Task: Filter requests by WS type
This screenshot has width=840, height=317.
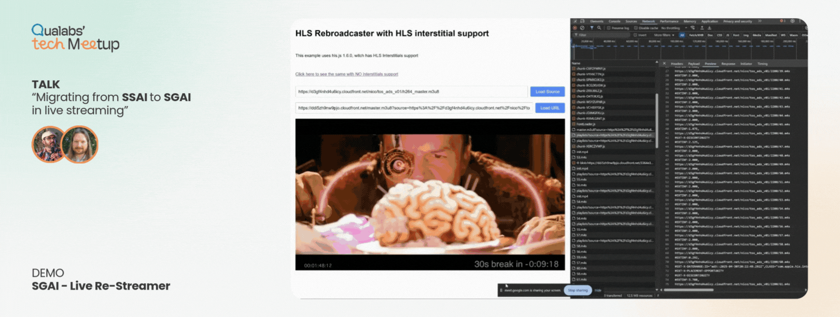Action: point(783,35)
